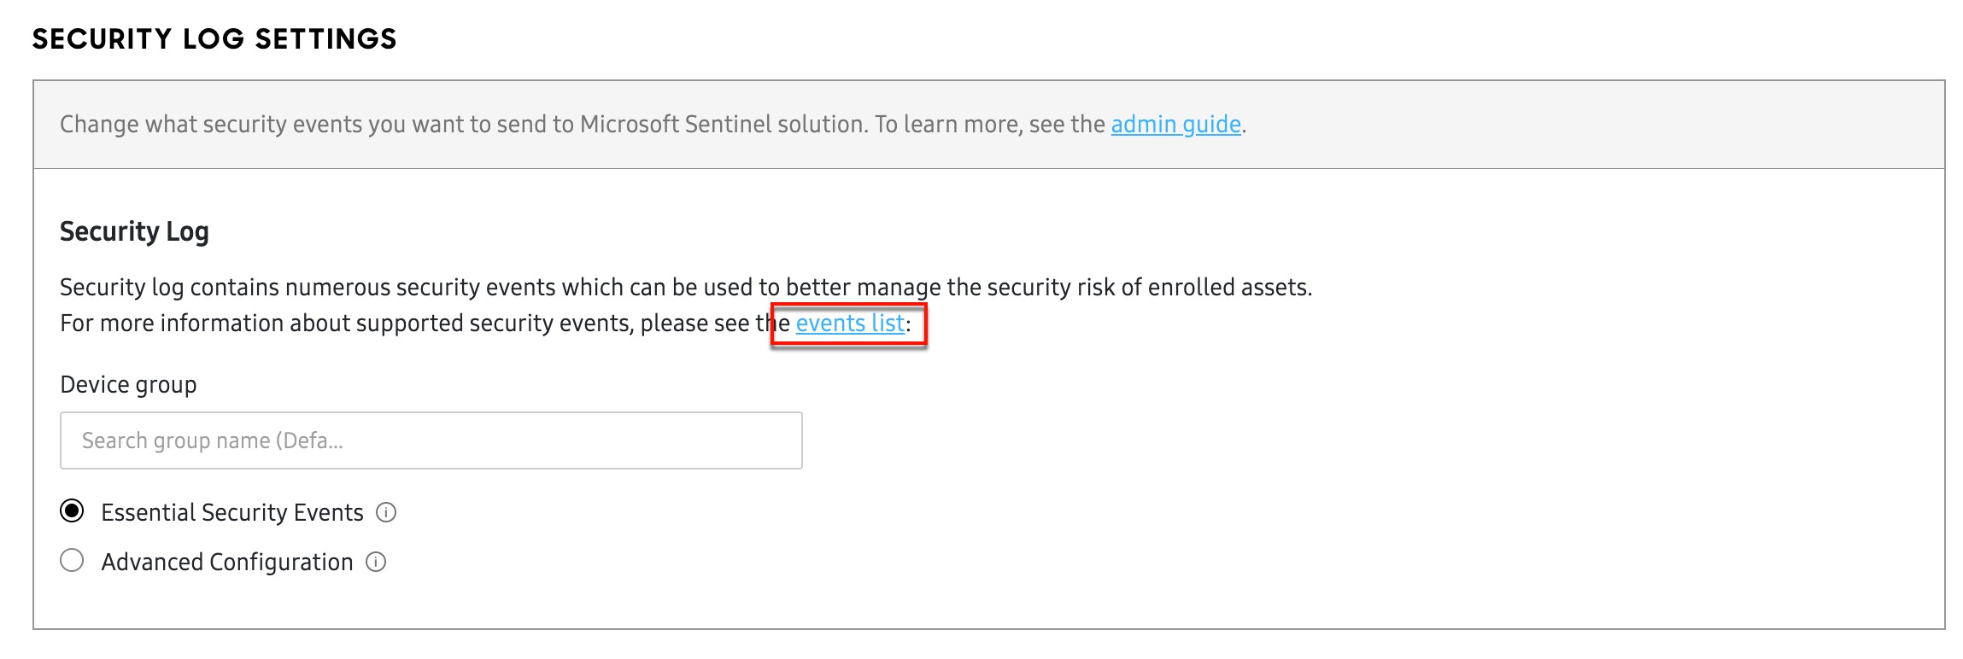Click the Device group search field

point(431,440)
